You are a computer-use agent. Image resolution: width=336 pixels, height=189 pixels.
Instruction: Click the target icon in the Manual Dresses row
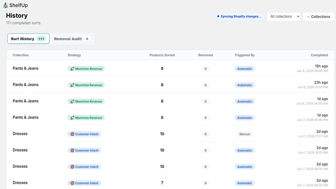(72, 134)
